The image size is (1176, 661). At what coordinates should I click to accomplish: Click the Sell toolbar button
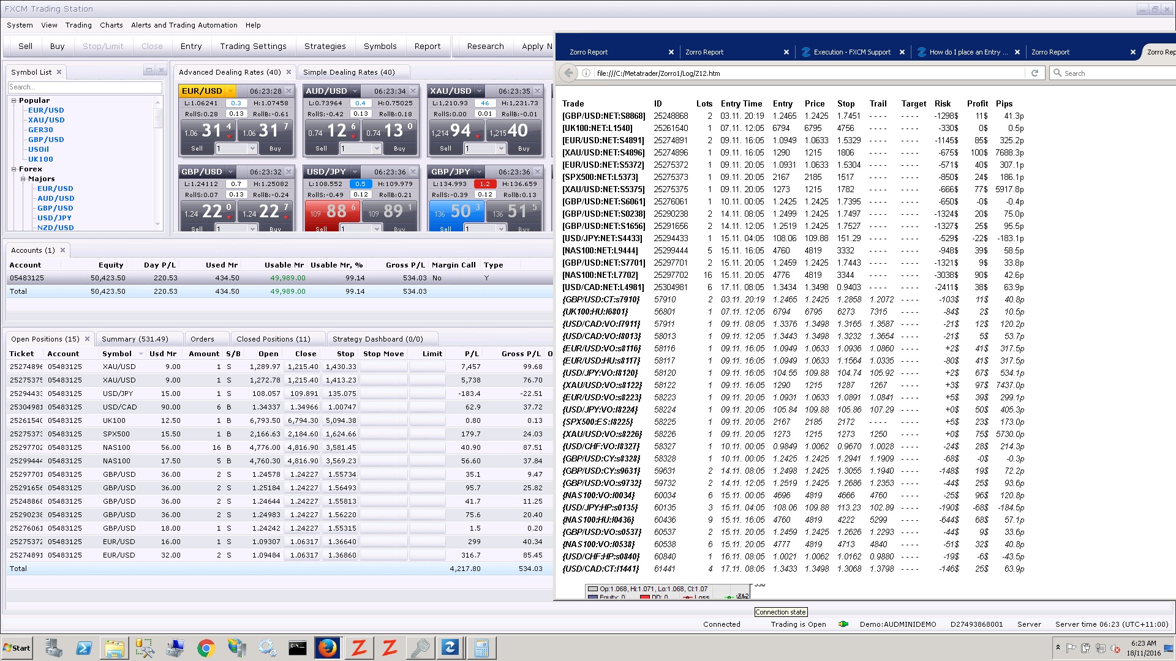click(x=26, y=46)
